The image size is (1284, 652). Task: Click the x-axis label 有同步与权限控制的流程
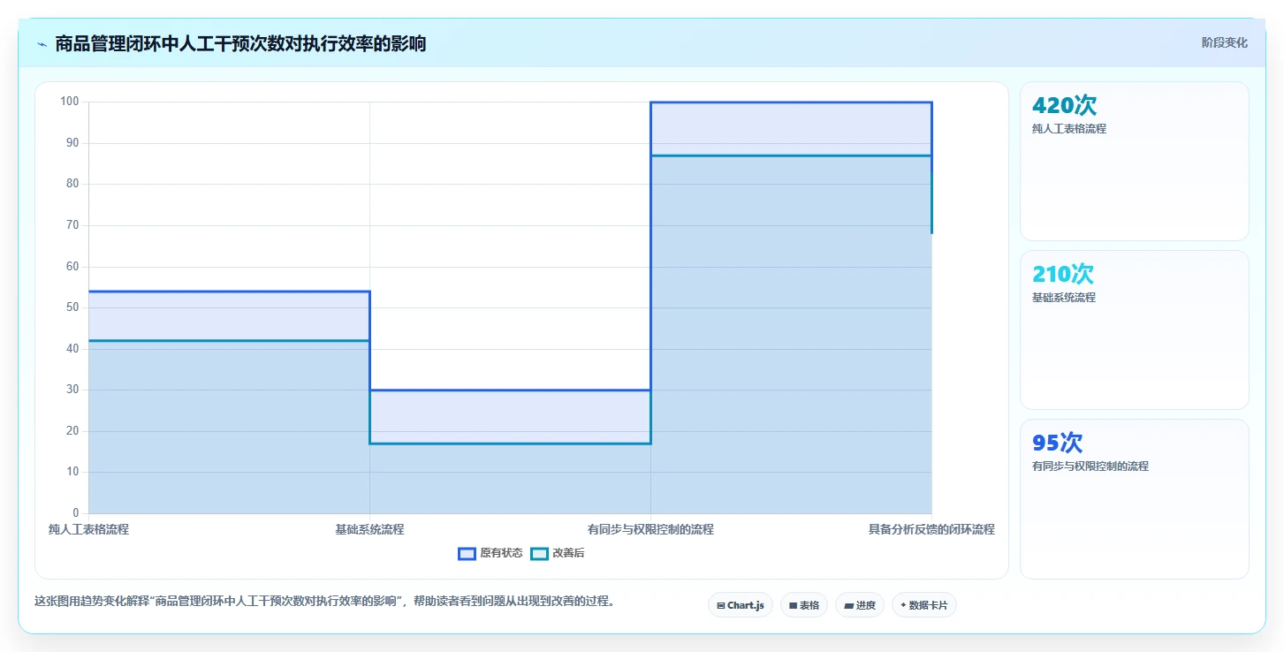pyautogui.click(x=650, y=529)
